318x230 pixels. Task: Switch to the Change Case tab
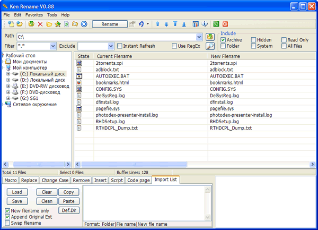pos(55,180)
